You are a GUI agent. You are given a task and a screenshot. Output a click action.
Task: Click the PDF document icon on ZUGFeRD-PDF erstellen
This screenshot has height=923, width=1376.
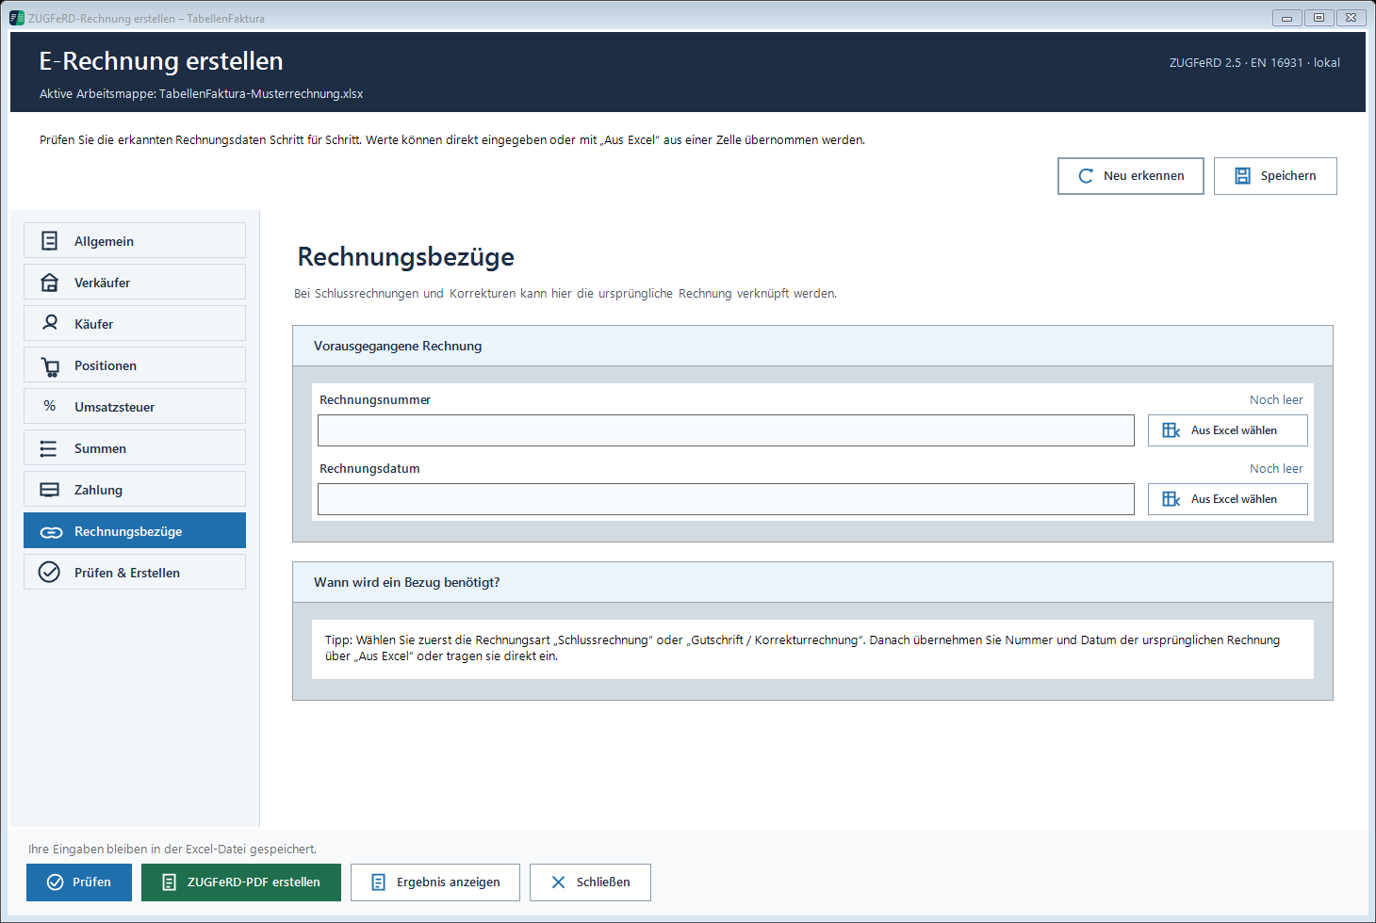point(170,883)
